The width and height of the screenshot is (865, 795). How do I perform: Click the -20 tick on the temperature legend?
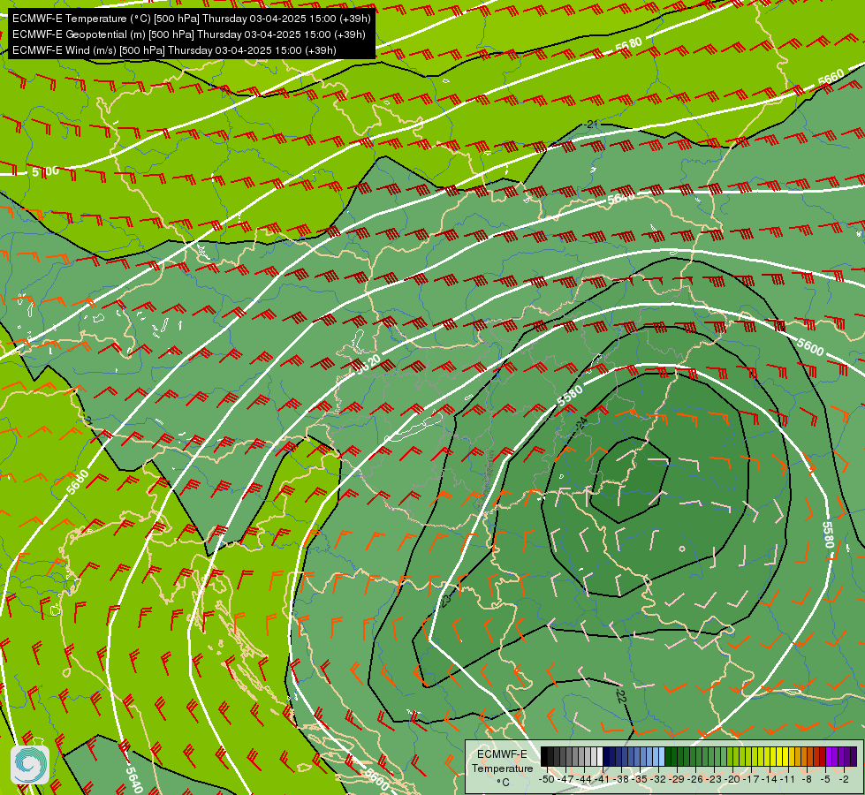[732, 780]
